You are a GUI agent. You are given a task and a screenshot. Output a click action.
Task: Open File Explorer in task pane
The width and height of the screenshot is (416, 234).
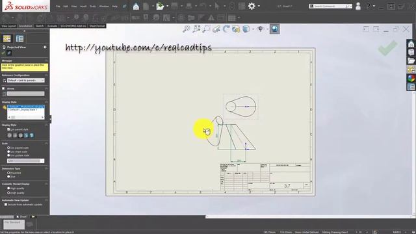(411, 60)
